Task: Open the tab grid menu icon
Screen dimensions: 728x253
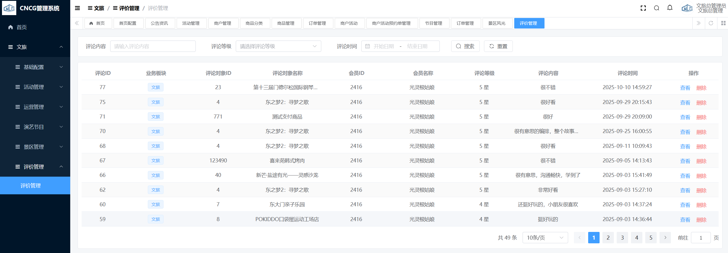Action: pos(723,23)
